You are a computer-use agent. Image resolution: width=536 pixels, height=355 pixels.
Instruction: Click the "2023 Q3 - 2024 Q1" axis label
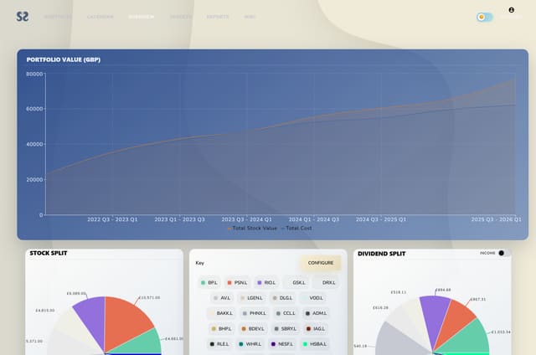(247, 219)
